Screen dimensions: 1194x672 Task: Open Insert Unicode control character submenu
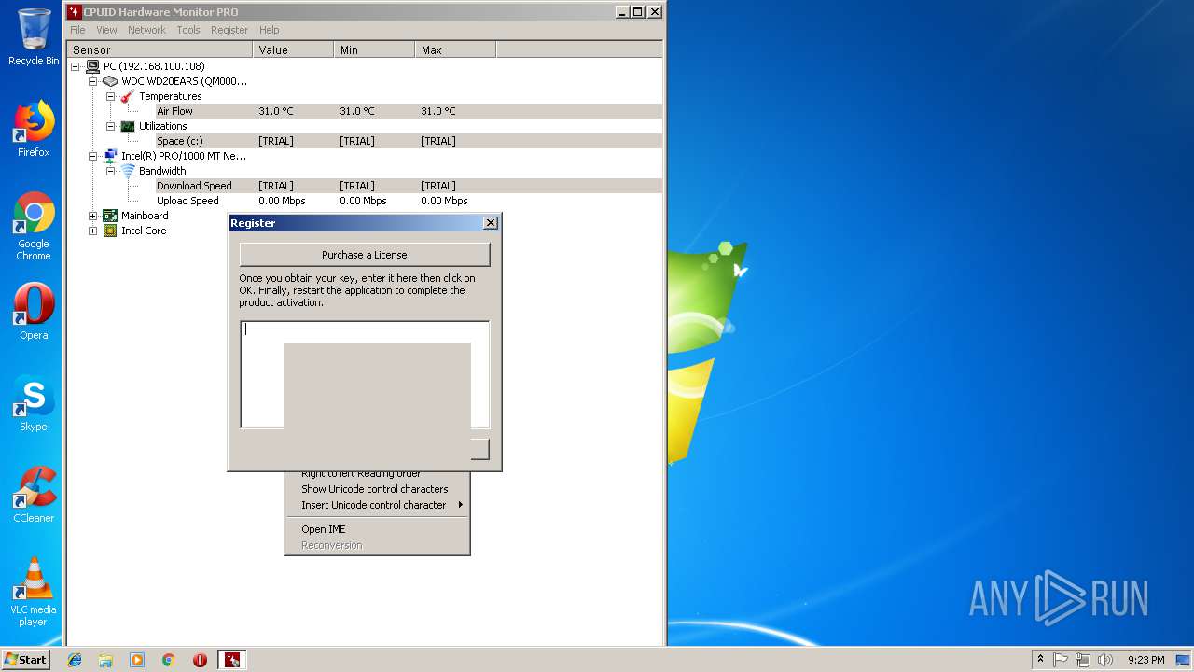(377, 505)
